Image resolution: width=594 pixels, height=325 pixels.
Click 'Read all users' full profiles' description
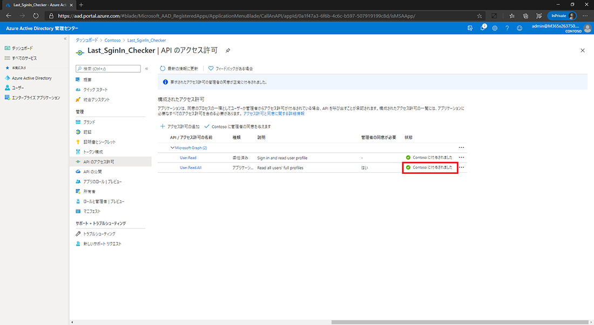click(x=280, y=168)
